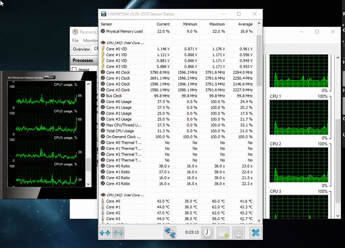
Task: Click the Resource Monitor CPU graphs scroll-up arrow
Action: [x=338, y=58]
